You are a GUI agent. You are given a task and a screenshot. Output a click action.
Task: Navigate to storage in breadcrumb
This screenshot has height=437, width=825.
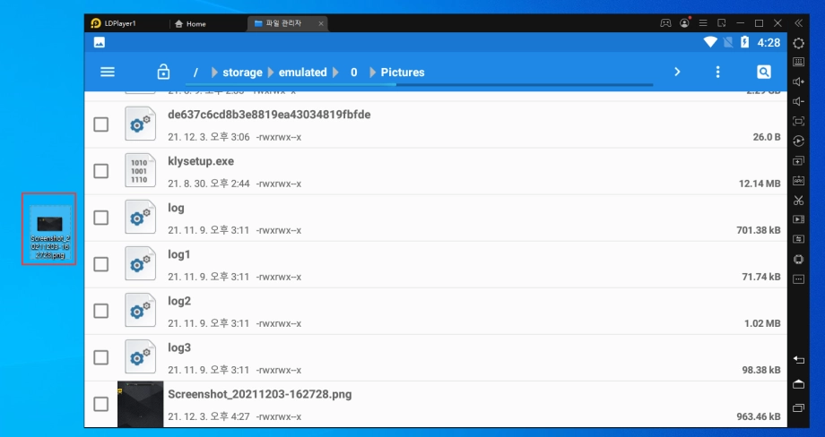(242, 73)
